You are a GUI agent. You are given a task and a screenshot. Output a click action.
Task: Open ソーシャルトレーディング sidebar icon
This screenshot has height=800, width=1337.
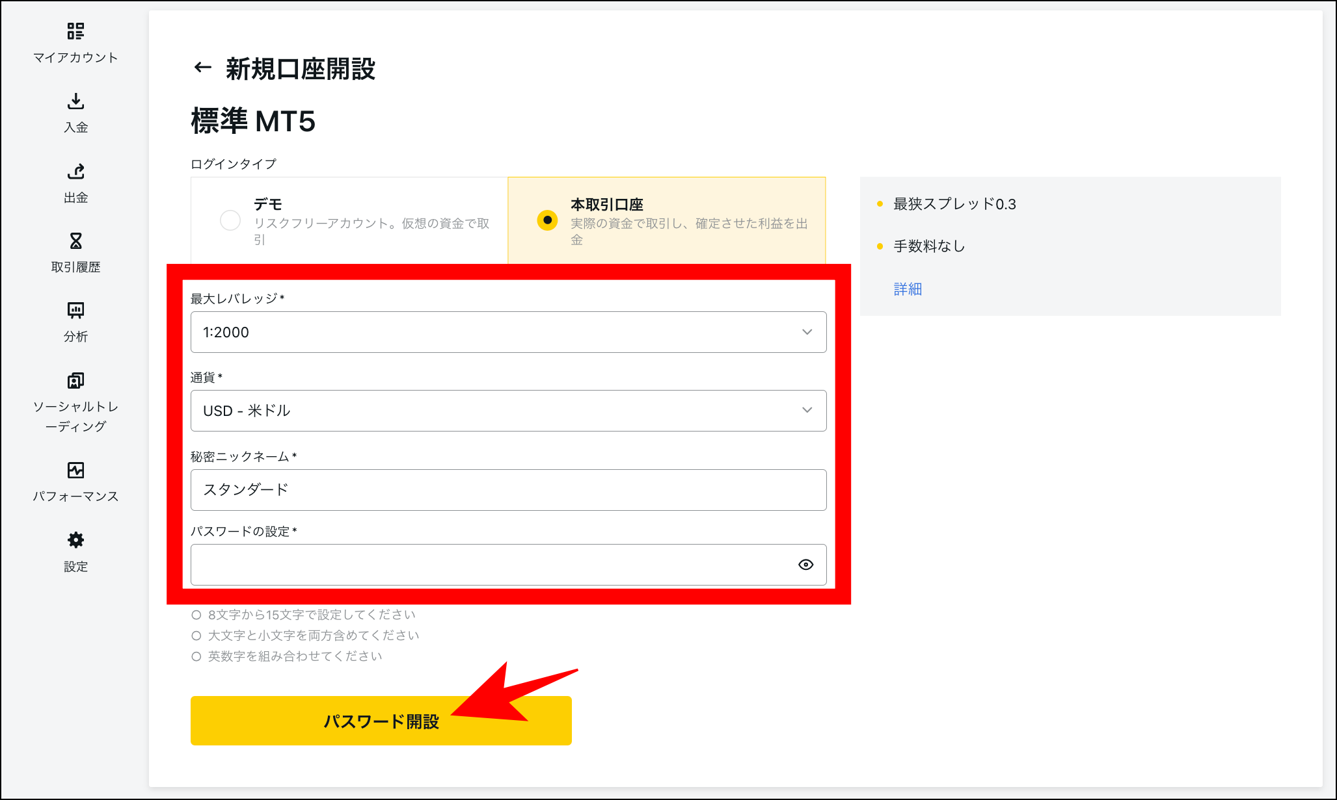[x=75, y=381]
